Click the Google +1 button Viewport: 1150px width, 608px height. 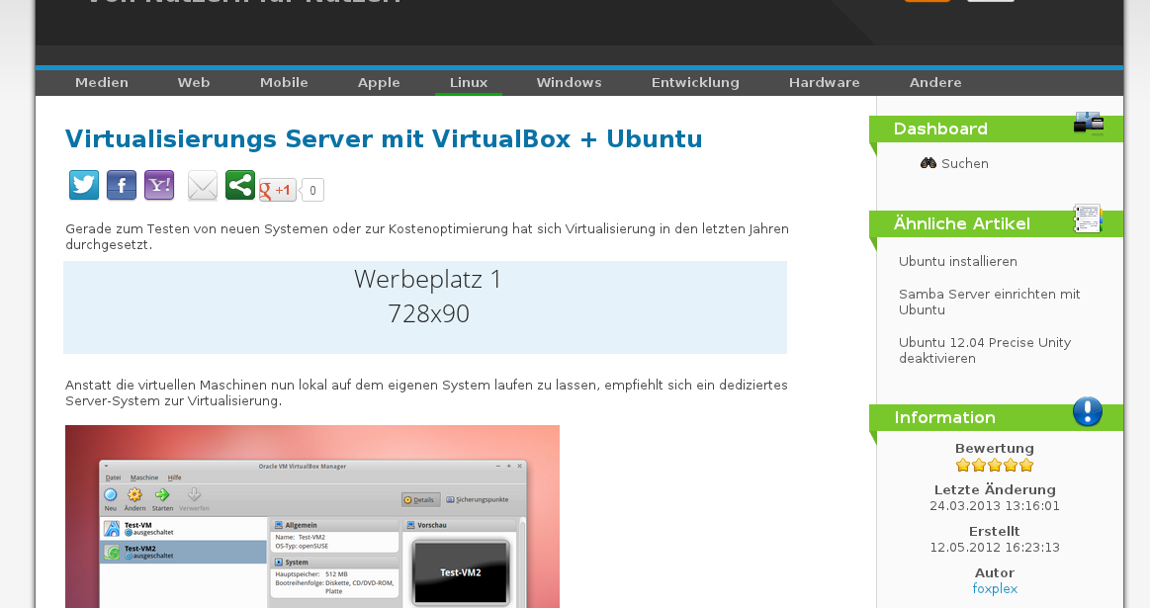tap(278, 190)
